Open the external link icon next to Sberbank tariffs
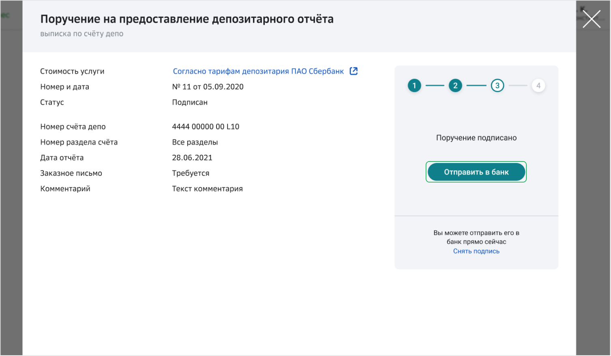Viewport: 611px width, 356px height. pyautogui.click(x=354, y=71)
